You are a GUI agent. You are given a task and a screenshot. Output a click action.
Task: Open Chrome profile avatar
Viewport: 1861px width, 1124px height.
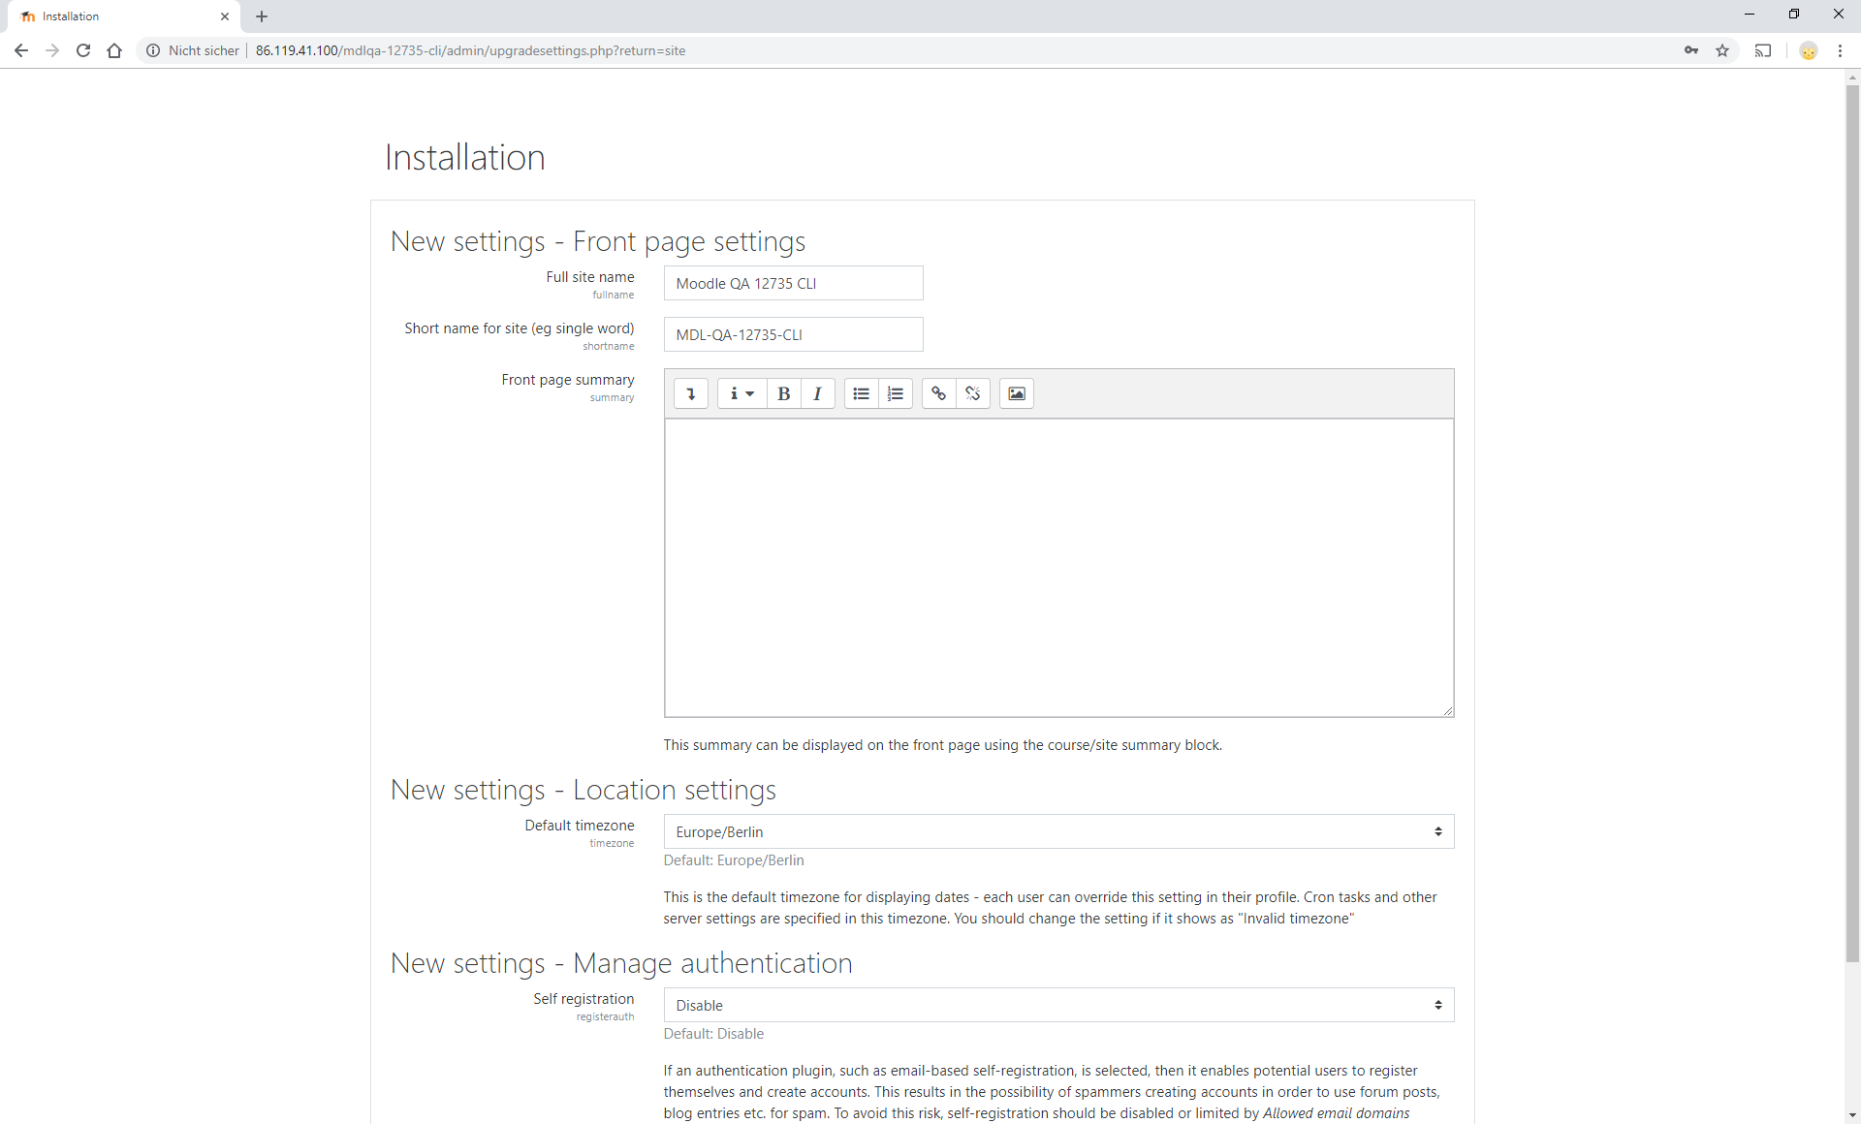pyautogui.click(x=1809, y=50)
